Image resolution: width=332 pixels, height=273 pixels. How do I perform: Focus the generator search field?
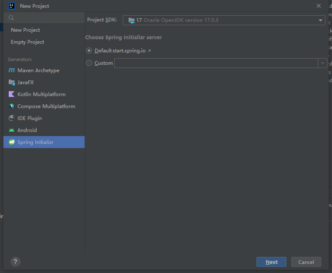click(44, 18)
